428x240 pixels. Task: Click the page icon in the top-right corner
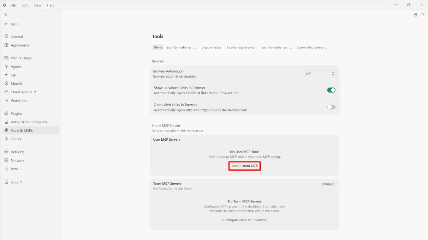[416, 15]
